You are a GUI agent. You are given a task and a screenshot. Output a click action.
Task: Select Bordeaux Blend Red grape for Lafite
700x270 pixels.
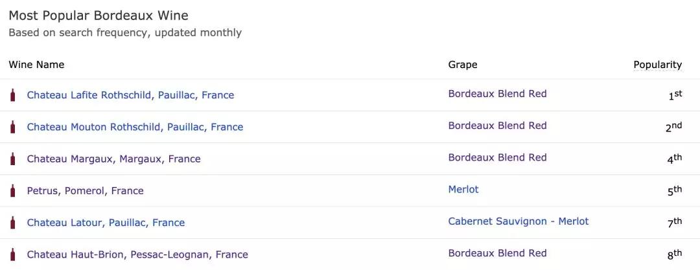(497, 94)
